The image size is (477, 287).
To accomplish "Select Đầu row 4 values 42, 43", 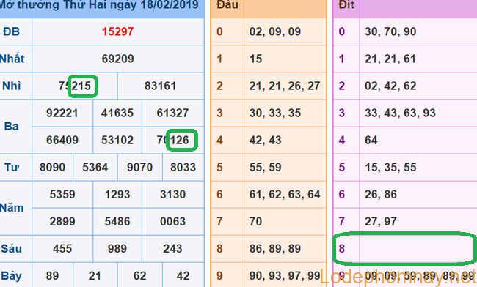I will (265, 140).
